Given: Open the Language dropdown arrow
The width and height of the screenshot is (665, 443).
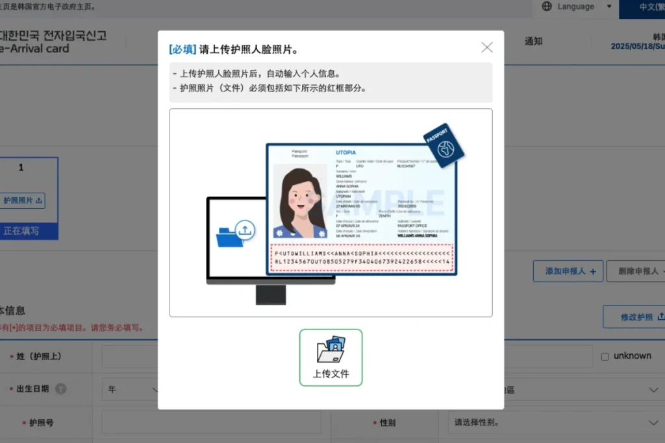Looking at the screenshot, I should coord(609,6).
